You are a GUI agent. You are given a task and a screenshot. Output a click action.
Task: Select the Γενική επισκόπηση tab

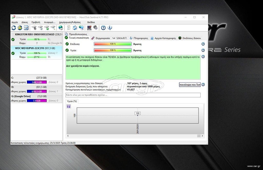tap(77, 38)
